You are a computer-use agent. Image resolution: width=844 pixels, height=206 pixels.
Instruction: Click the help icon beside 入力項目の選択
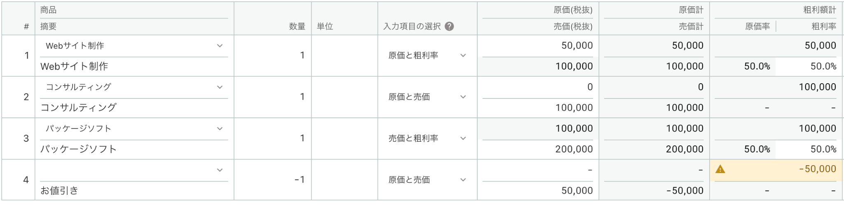(450, 26)
